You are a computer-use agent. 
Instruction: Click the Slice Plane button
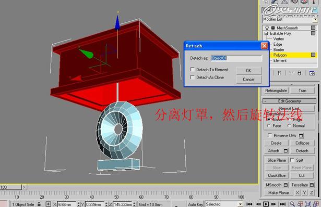coord(277,160)
